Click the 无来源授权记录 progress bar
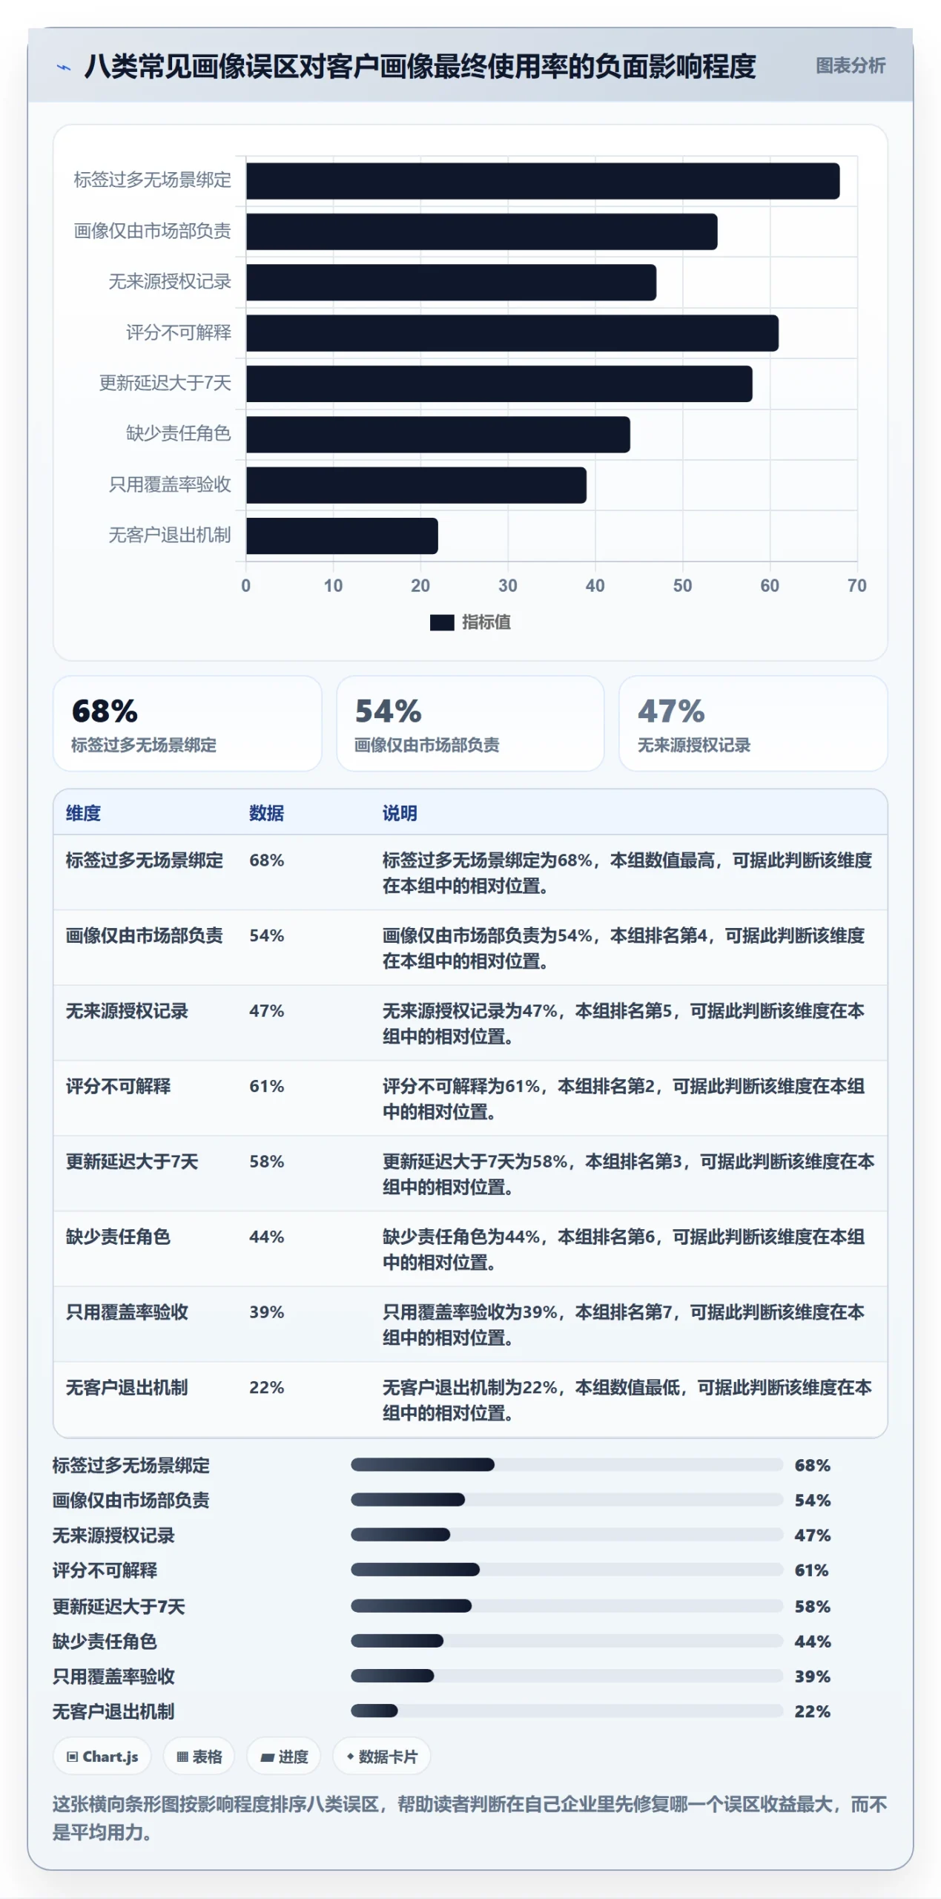Screen dimensions: 941x1899 tap(567, 1535)
